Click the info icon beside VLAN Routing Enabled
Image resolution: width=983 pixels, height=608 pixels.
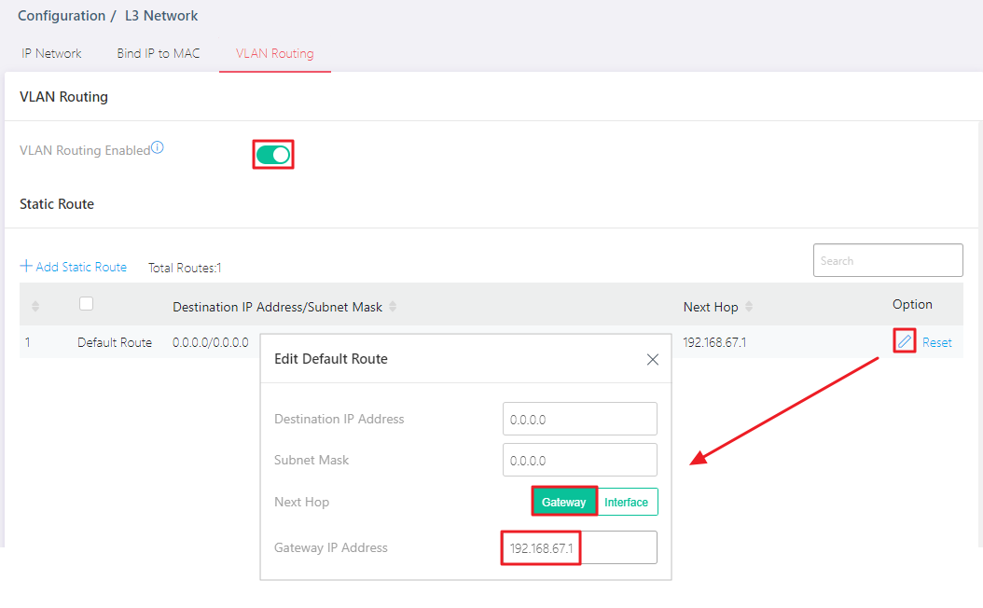pos(158,147)
